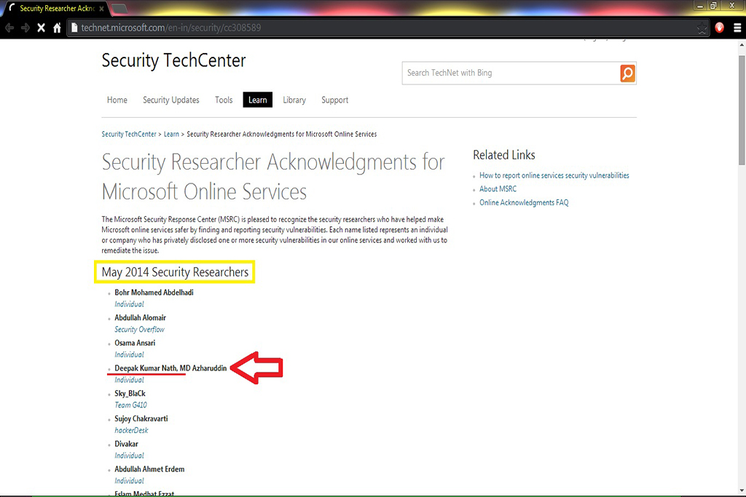Click the May 2014 Security Researchers heading
Screen dimensions: 746x497
tap(175, 271)
